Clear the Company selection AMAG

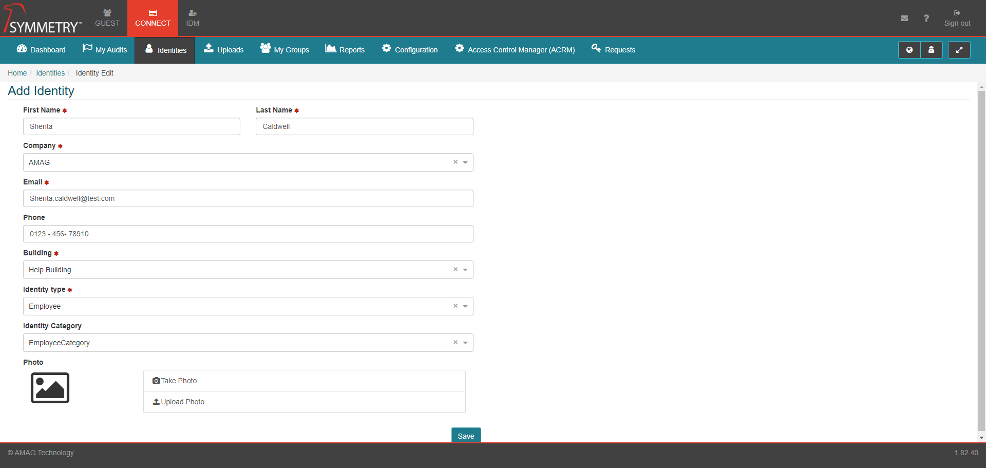455,162
